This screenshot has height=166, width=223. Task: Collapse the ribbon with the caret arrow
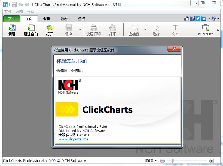pos(209,19)
